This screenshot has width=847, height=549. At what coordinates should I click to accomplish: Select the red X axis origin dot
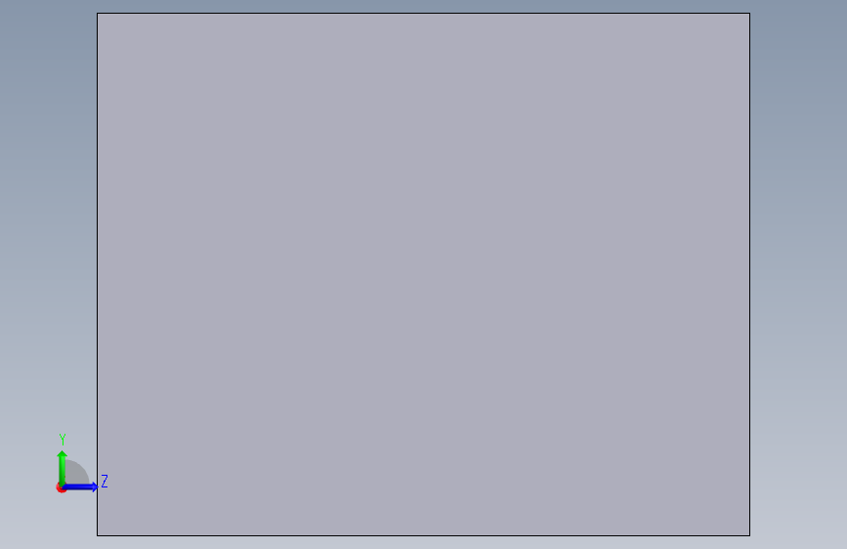point(61,487)
